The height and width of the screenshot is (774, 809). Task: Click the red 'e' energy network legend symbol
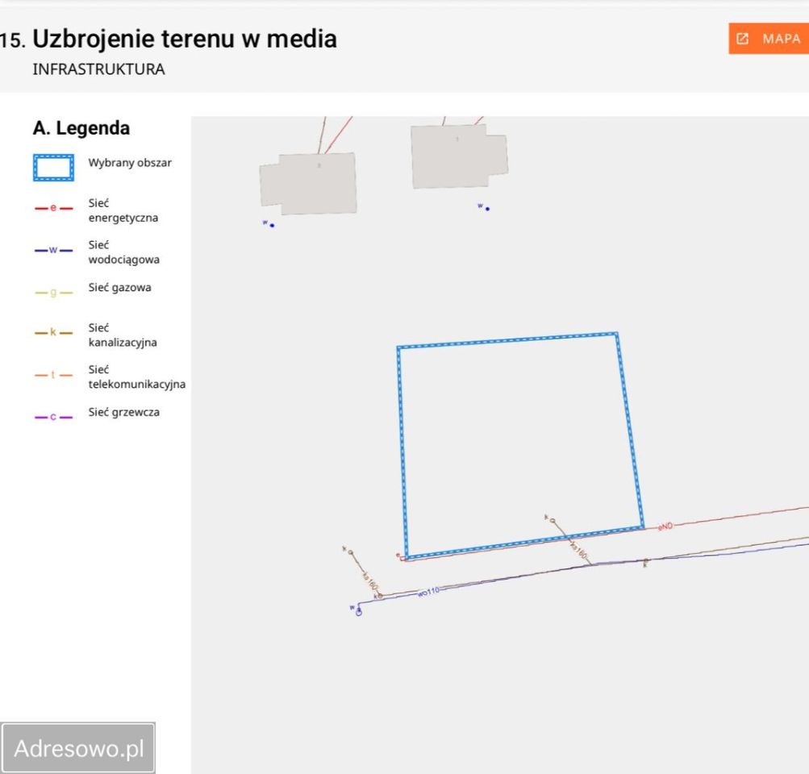coord(54,208)
